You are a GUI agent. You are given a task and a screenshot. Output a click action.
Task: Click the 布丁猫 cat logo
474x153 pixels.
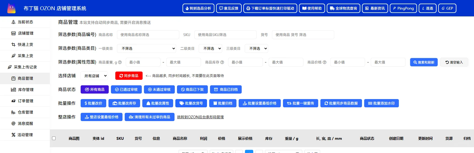click(11, 8)
